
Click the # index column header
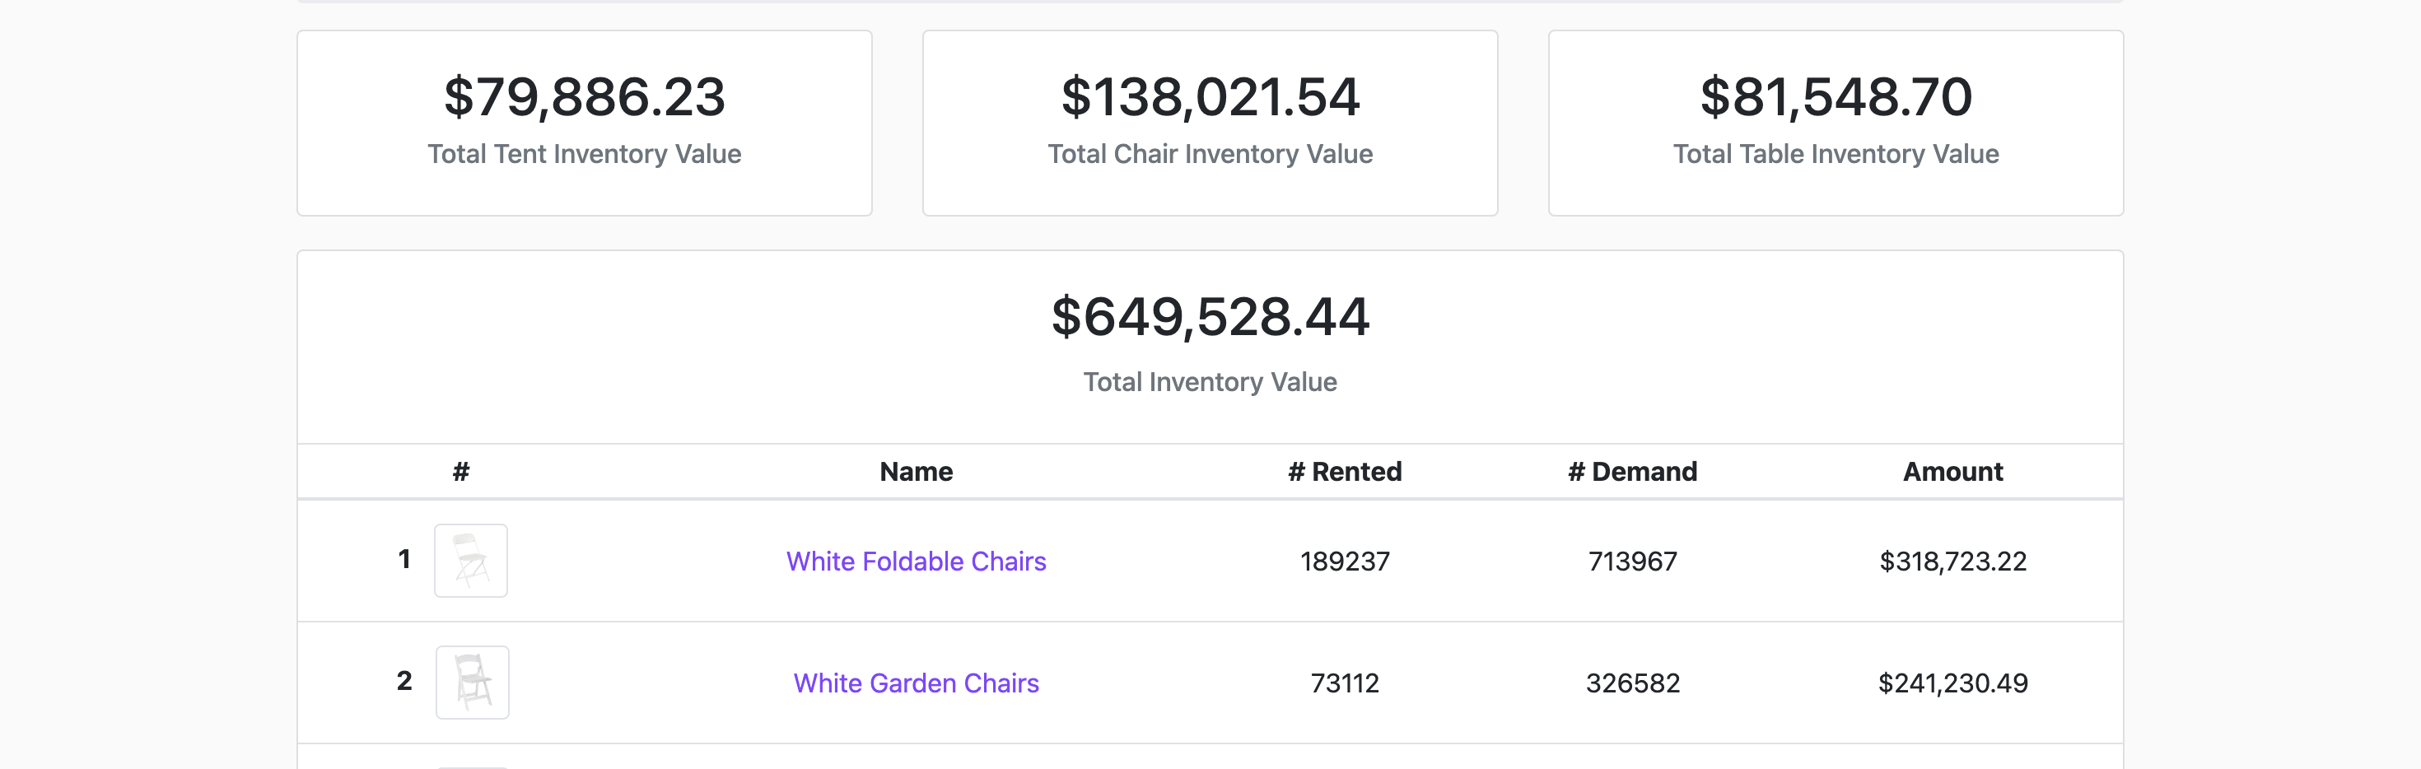click(x=460, y=472)
